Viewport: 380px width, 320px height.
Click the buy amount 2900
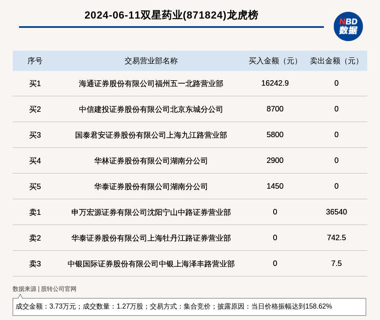(x=275, y=160)
